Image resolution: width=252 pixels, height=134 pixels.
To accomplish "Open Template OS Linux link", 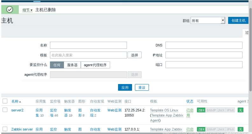I will [164, 110].
